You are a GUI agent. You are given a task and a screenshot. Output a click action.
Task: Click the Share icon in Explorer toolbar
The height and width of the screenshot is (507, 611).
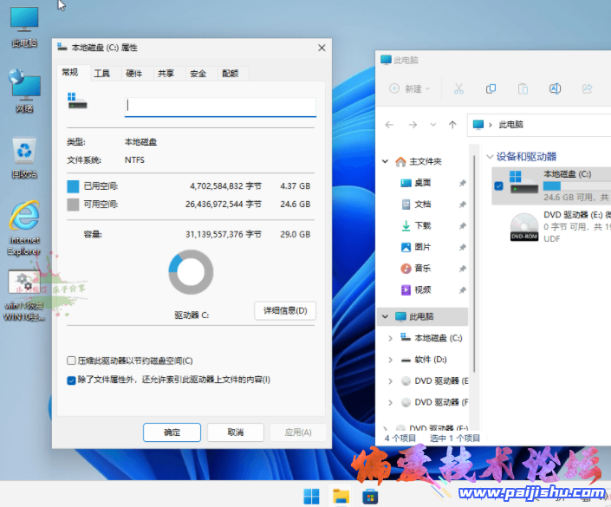point(587,88)
